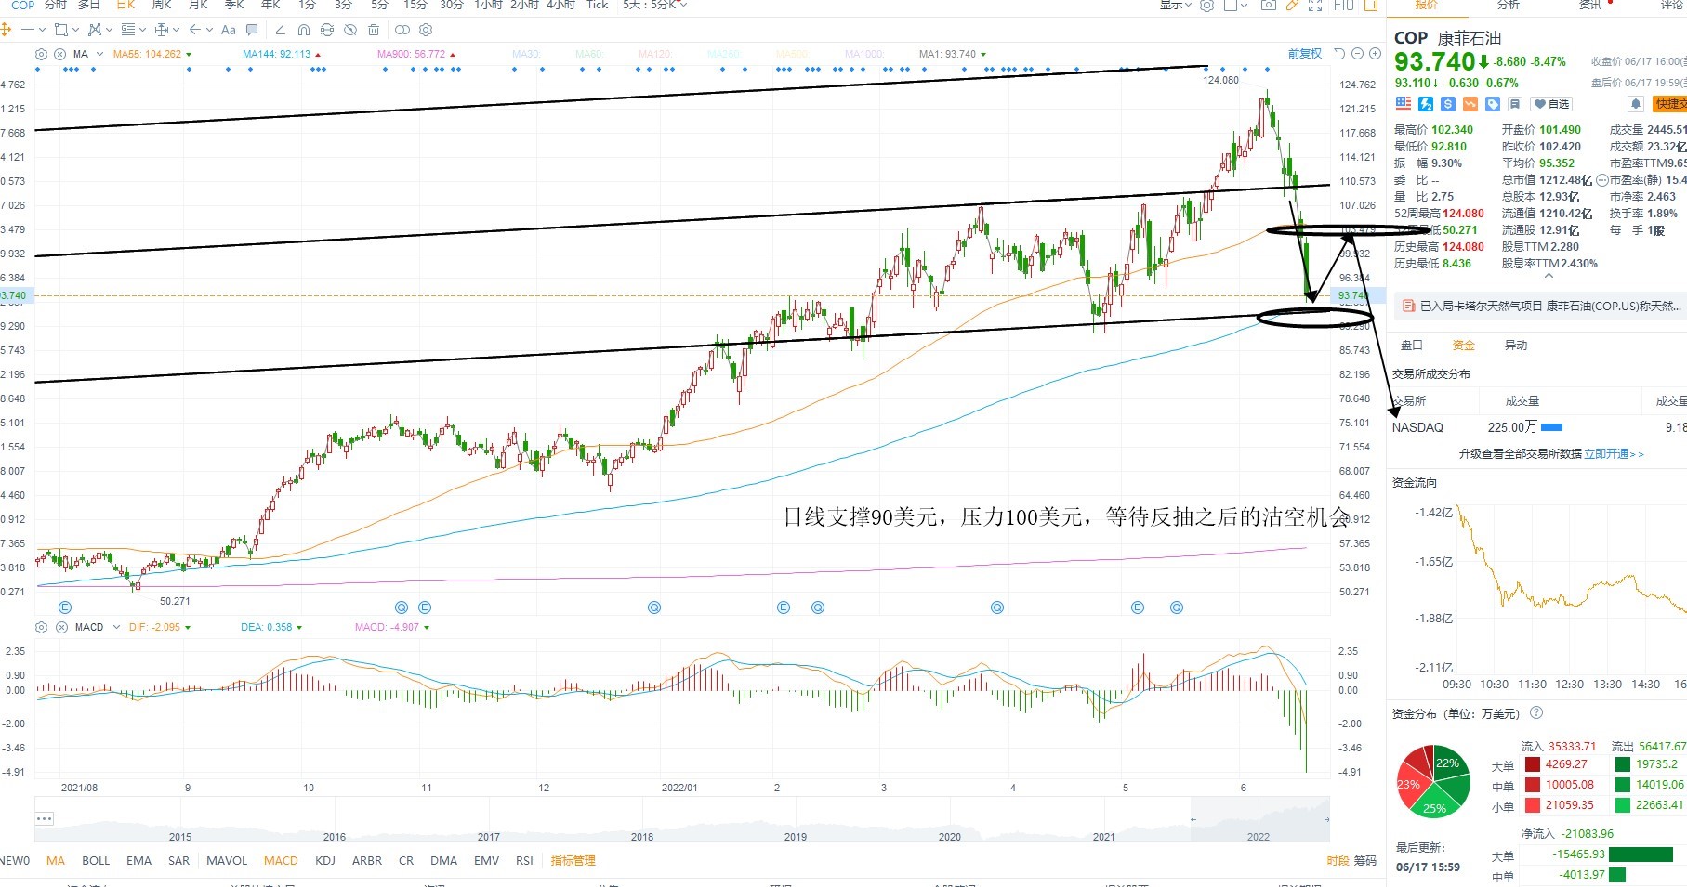The width and height of the screenshot is (1687, 887).
Task: Select the BOLL indicator tab
Action: [x=96, y=861]
